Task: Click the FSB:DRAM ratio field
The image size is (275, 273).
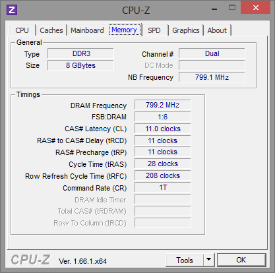Action: point(163,117)
